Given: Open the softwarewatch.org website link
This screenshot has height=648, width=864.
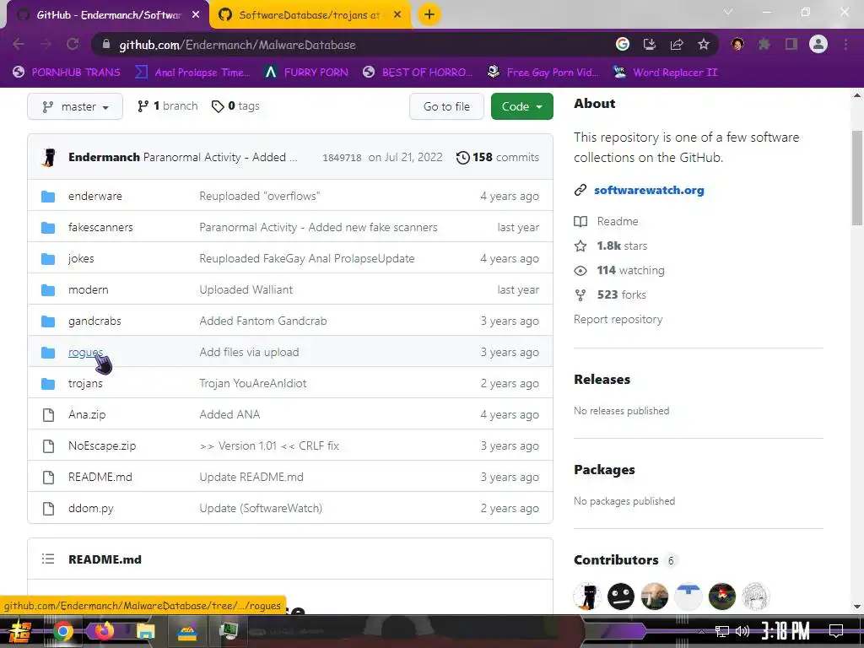Looking at the screenshot, I should (x=649, y=190).
